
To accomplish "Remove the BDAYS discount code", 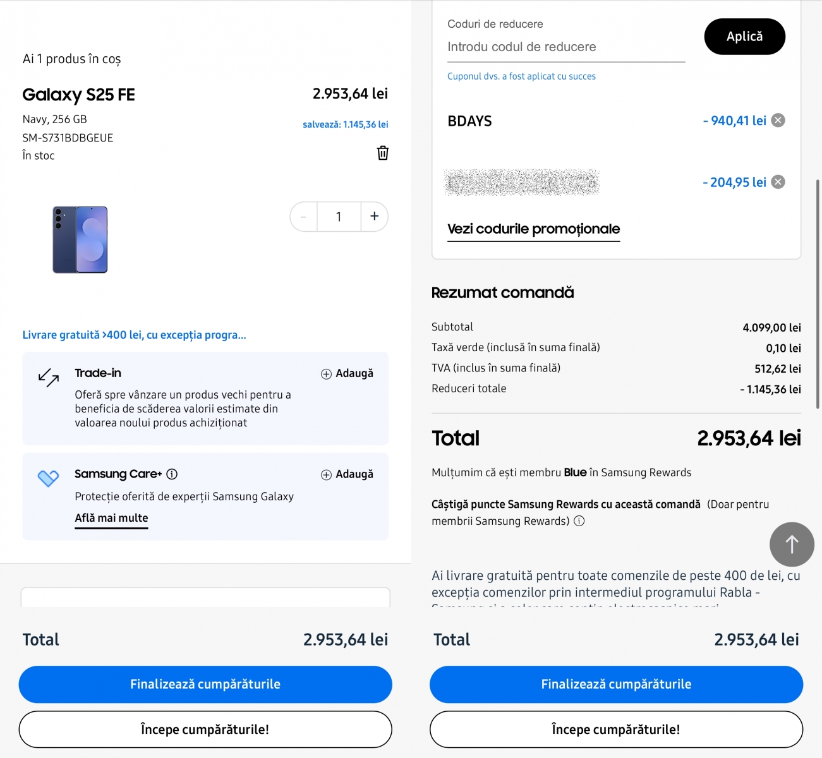I will tap(778, 121).
